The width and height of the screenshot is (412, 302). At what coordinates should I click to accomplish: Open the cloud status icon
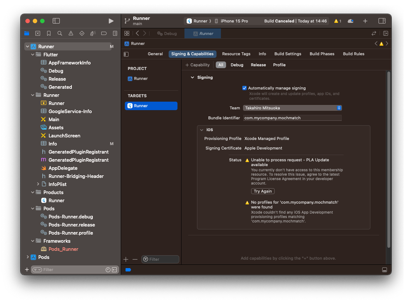[x=351, y=21]
